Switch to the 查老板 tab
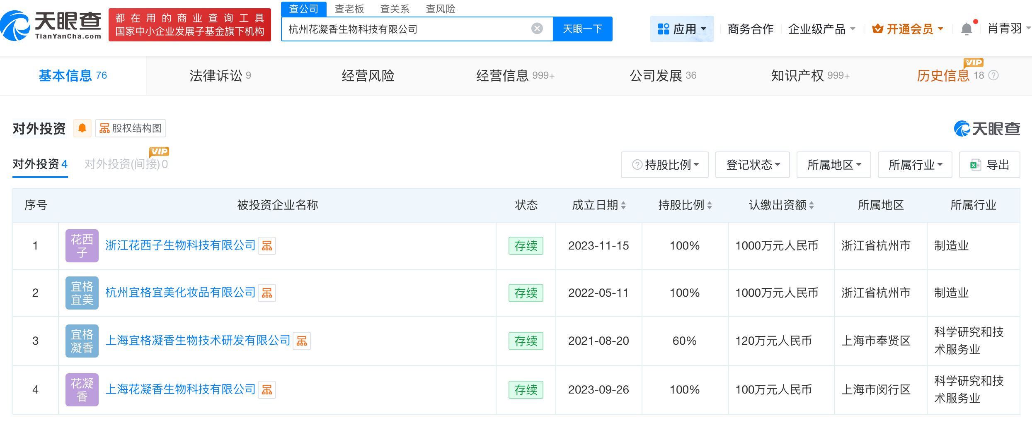This screenshot has width=1032, height=437. [349, 9]
